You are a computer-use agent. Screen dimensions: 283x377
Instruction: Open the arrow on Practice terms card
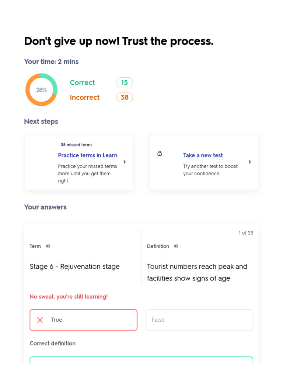[x=125, y=162]
